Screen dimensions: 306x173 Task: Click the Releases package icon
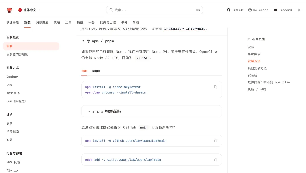pos(250,10)
